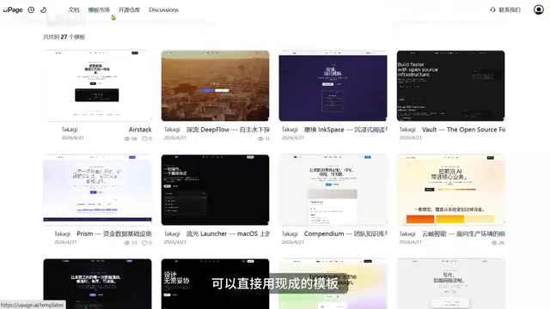Image resolution: width=550 pixels, height=309 pixels.
Task: Like the Airstack template heart icon
Action: point(144,139)
